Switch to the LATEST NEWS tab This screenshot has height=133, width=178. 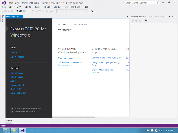(x=80, y=24)
